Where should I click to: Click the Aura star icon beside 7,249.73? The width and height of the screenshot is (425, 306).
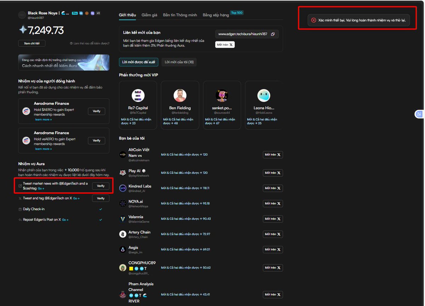23,30
